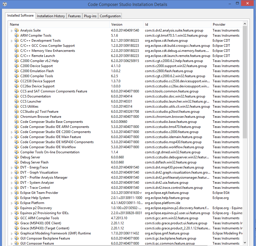This screenshot has height=246, width=256.
Task: Click id org.eclipse.egit.feature.group
Action: point(167,193)
